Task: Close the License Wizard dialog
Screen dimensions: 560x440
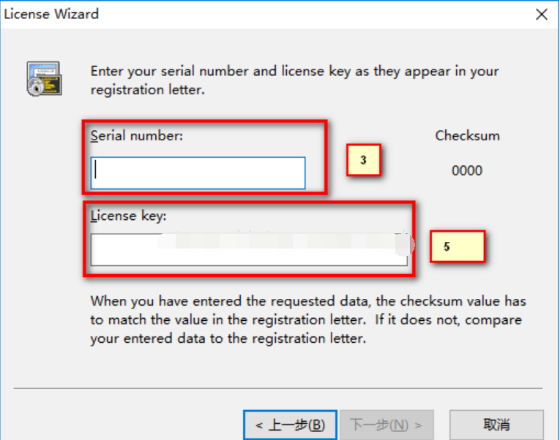Action: (x=542, y=14)
